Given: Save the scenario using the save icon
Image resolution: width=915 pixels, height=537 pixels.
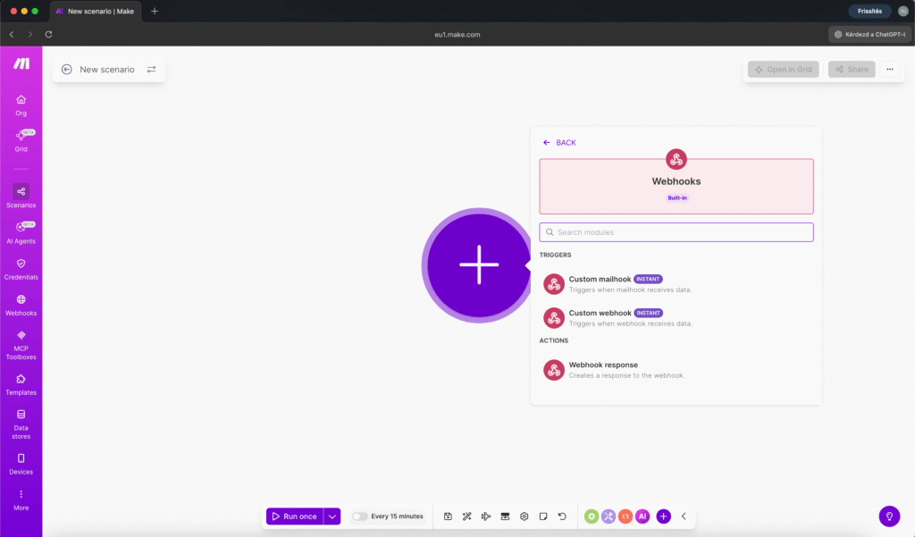Looking at the screenshot, I should 447,516.
